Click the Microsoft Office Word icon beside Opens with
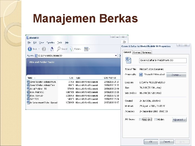The width and height of the screenshot is (195, 146). 141,75
